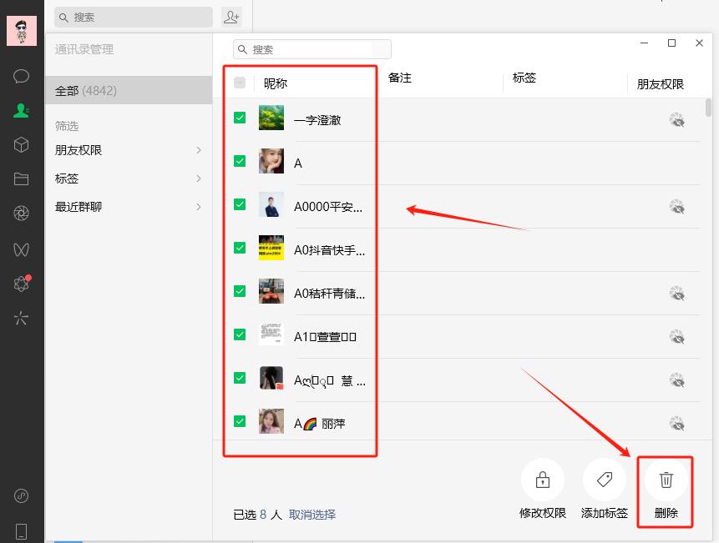The image size is (719, 543).
Task: Open the Chats speech bubble icon
Action: click(x=21, y=76)
